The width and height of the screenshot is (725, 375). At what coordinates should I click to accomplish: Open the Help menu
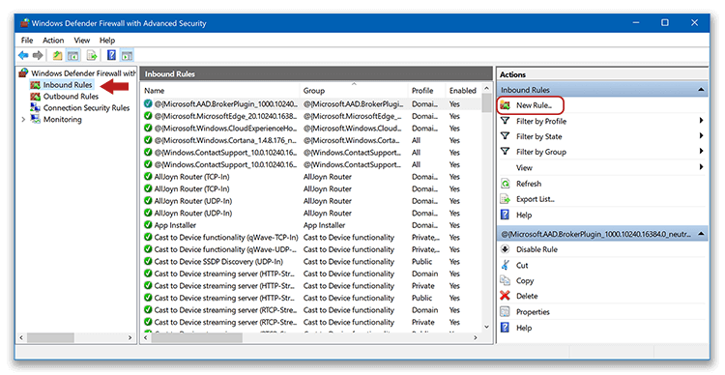pos(107,41)
